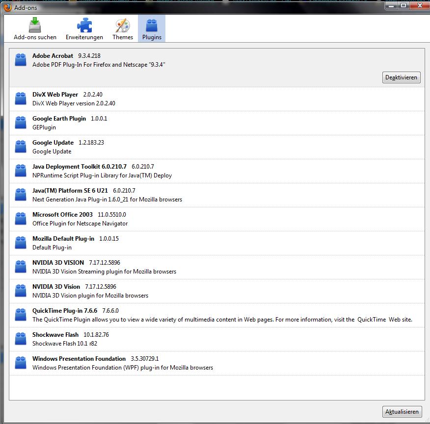Switch to the Erweiterungen tab
Screen dimensions: 430x424
coord(84,29)
